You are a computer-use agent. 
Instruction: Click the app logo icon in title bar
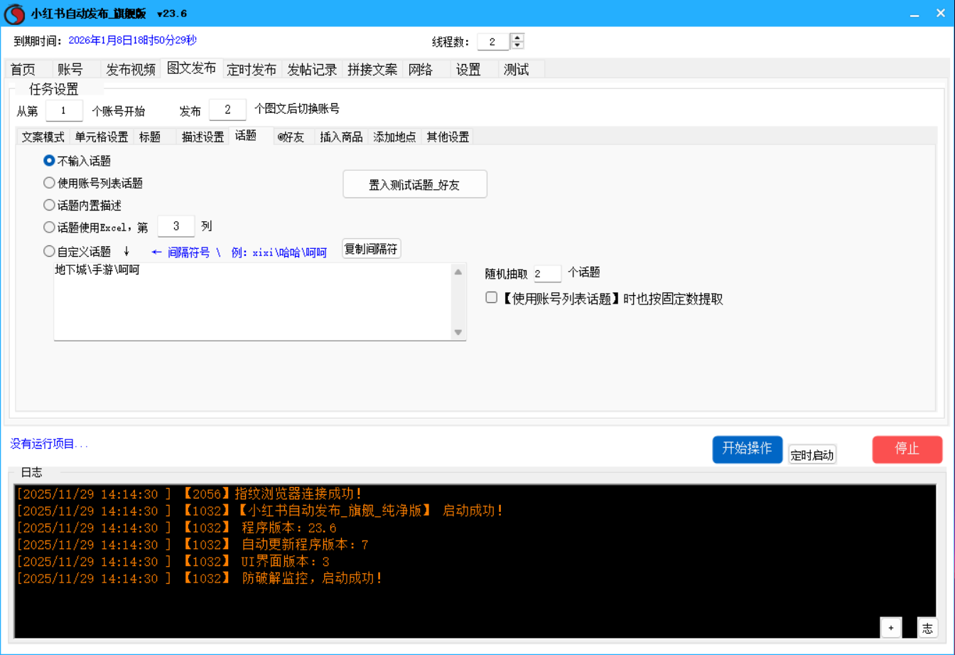click(14, 14)
